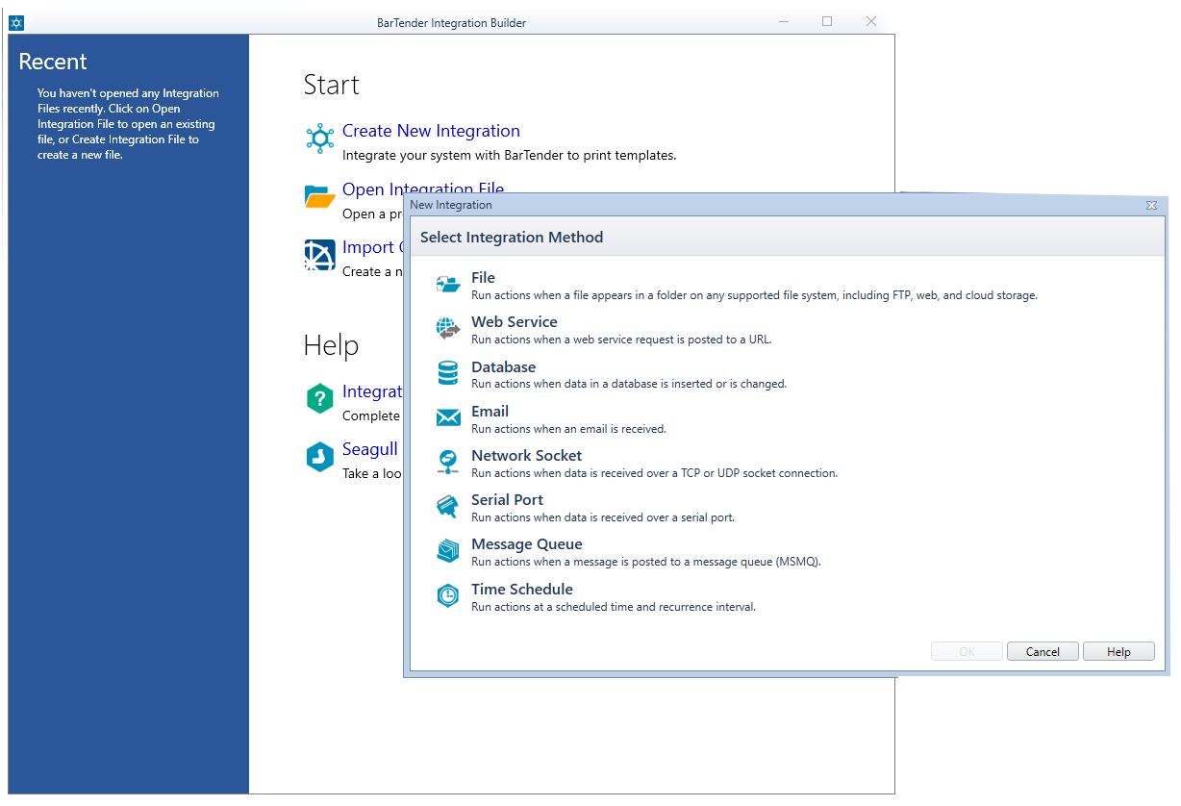Open the Create New Integration link
Image resolution: width=1181 pixels, height=806 pixels.
tap(431, 131)
